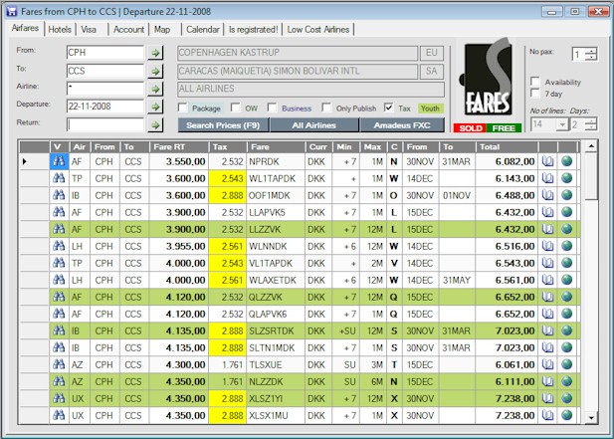Click binoculars icon in LH WLNNDK row
The image size is (614, 439).
click(x=59, y=246)
